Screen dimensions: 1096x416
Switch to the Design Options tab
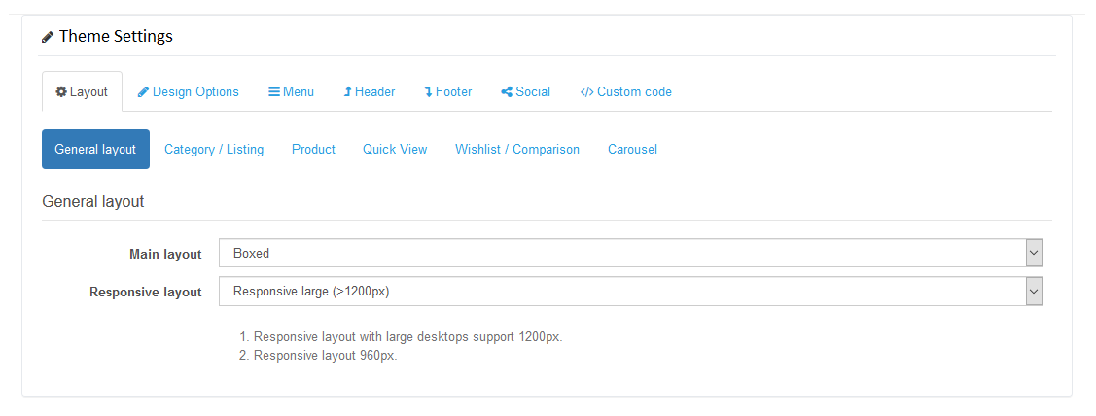pos(194,92)
